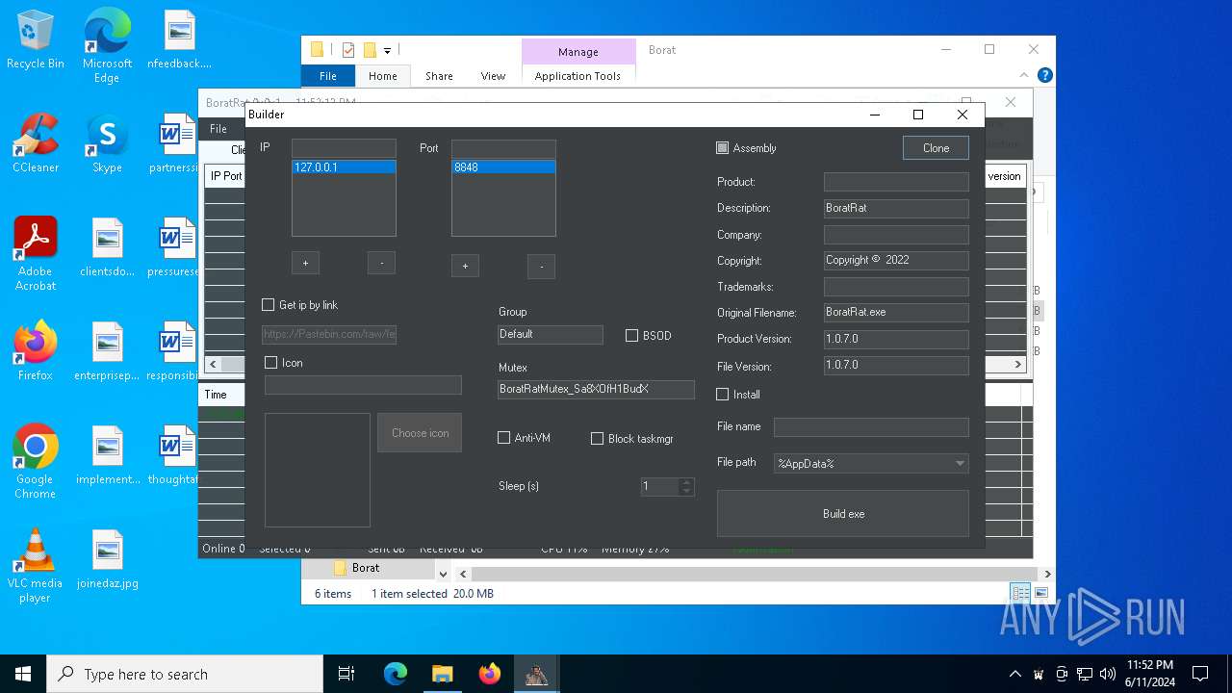
Task: Open Task View on taskbar
Action: 346,674
